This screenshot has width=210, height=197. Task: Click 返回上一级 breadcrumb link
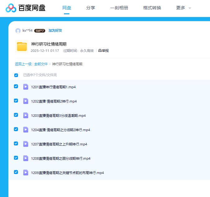(23, 64)
